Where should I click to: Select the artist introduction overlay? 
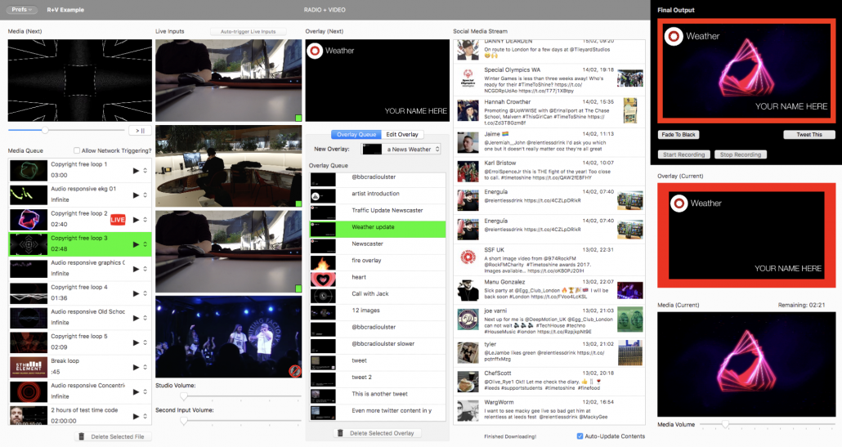tap(378, 196)
